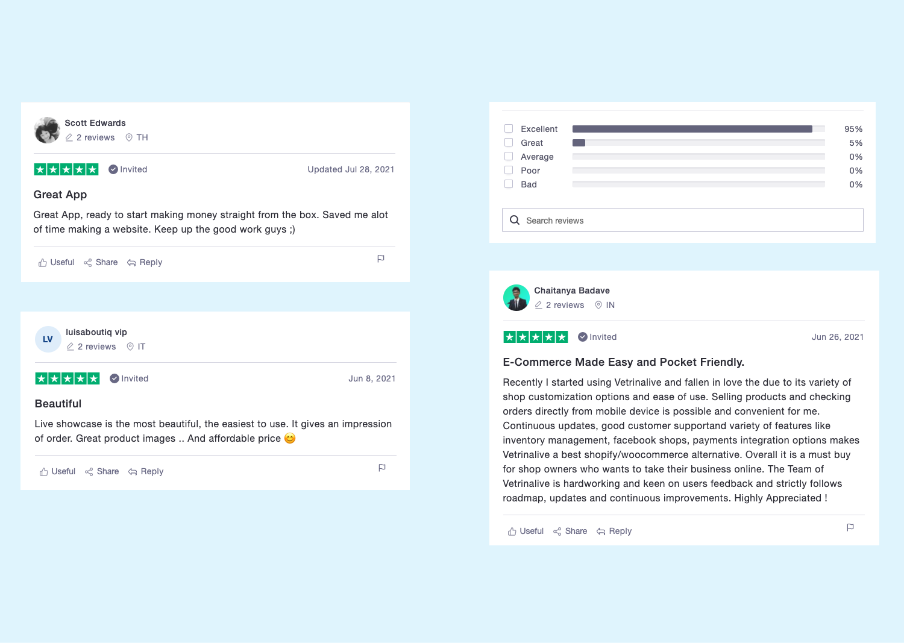Reply to the E-Commerce Made Easy review
This screenshot has height=643, width=904.
614,531
